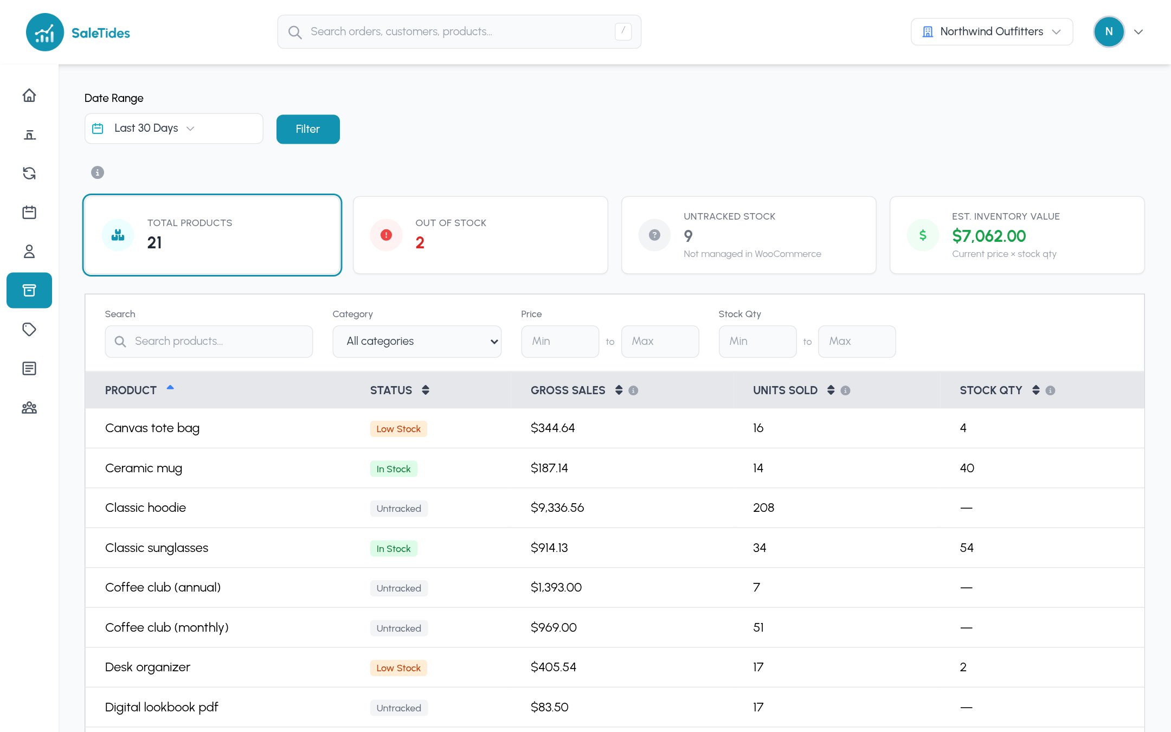The image size is (1171, 732).
Task: Open the Last 30 Days date range dropdown
Action: (174, 129)
